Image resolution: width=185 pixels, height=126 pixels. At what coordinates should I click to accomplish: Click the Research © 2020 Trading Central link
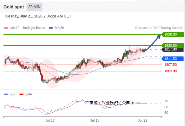point(158,28)
